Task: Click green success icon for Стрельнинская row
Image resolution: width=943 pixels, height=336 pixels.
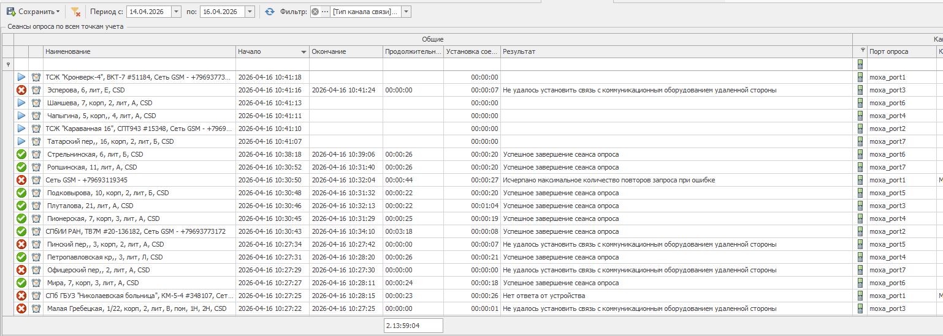Action: [x=21, y=154]
